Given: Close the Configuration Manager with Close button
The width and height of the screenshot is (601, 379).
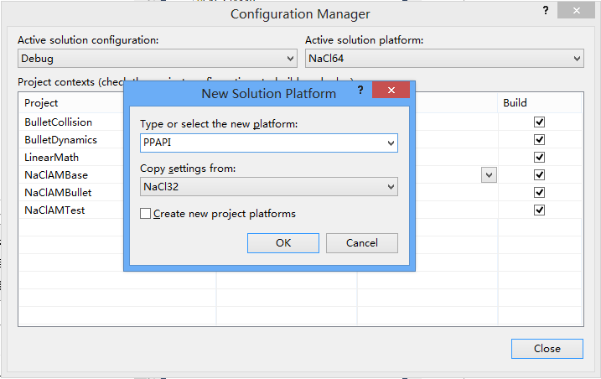Looking at the screenshot, I should 547,348.
